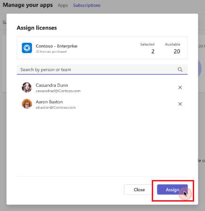
Task: Click the Selected count value 2
Action: [x=153, y=51]
